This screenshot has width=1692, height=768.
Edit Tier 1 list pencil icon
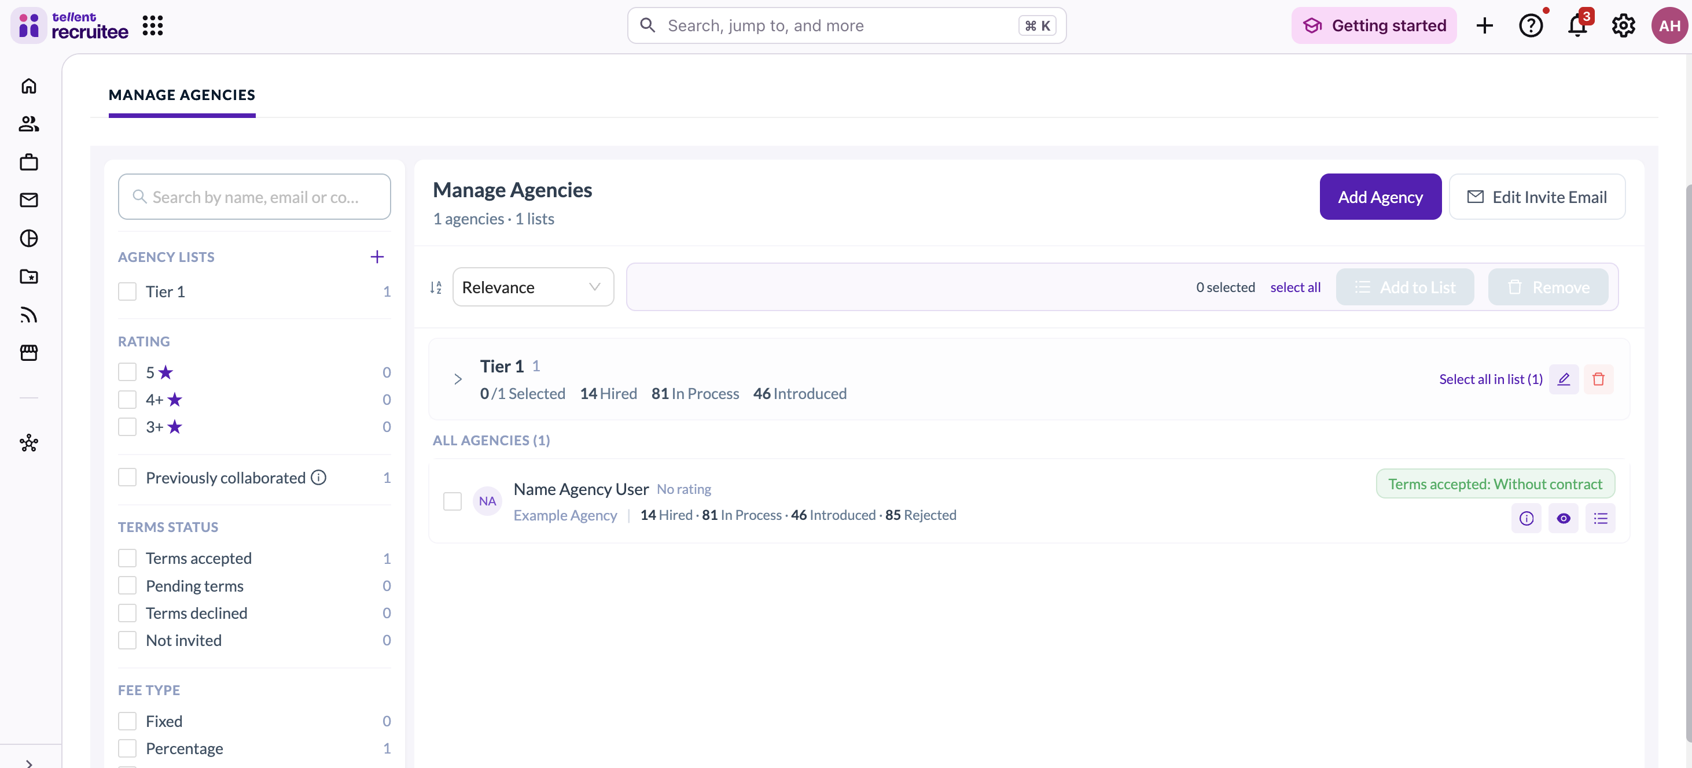(1564, 379)
